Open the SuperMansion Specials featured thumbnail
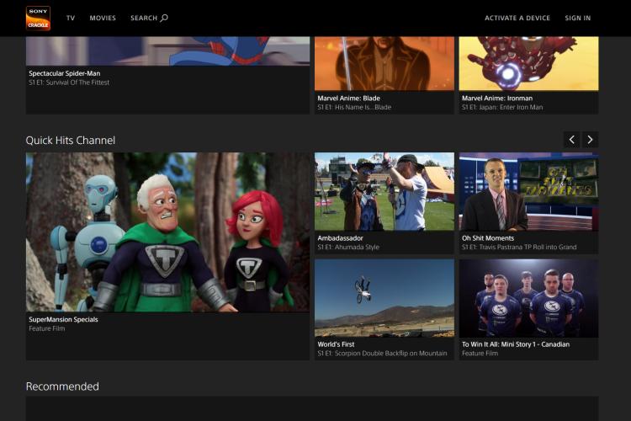The height and width of the screenshot is (421, 631). coord(167,232)
